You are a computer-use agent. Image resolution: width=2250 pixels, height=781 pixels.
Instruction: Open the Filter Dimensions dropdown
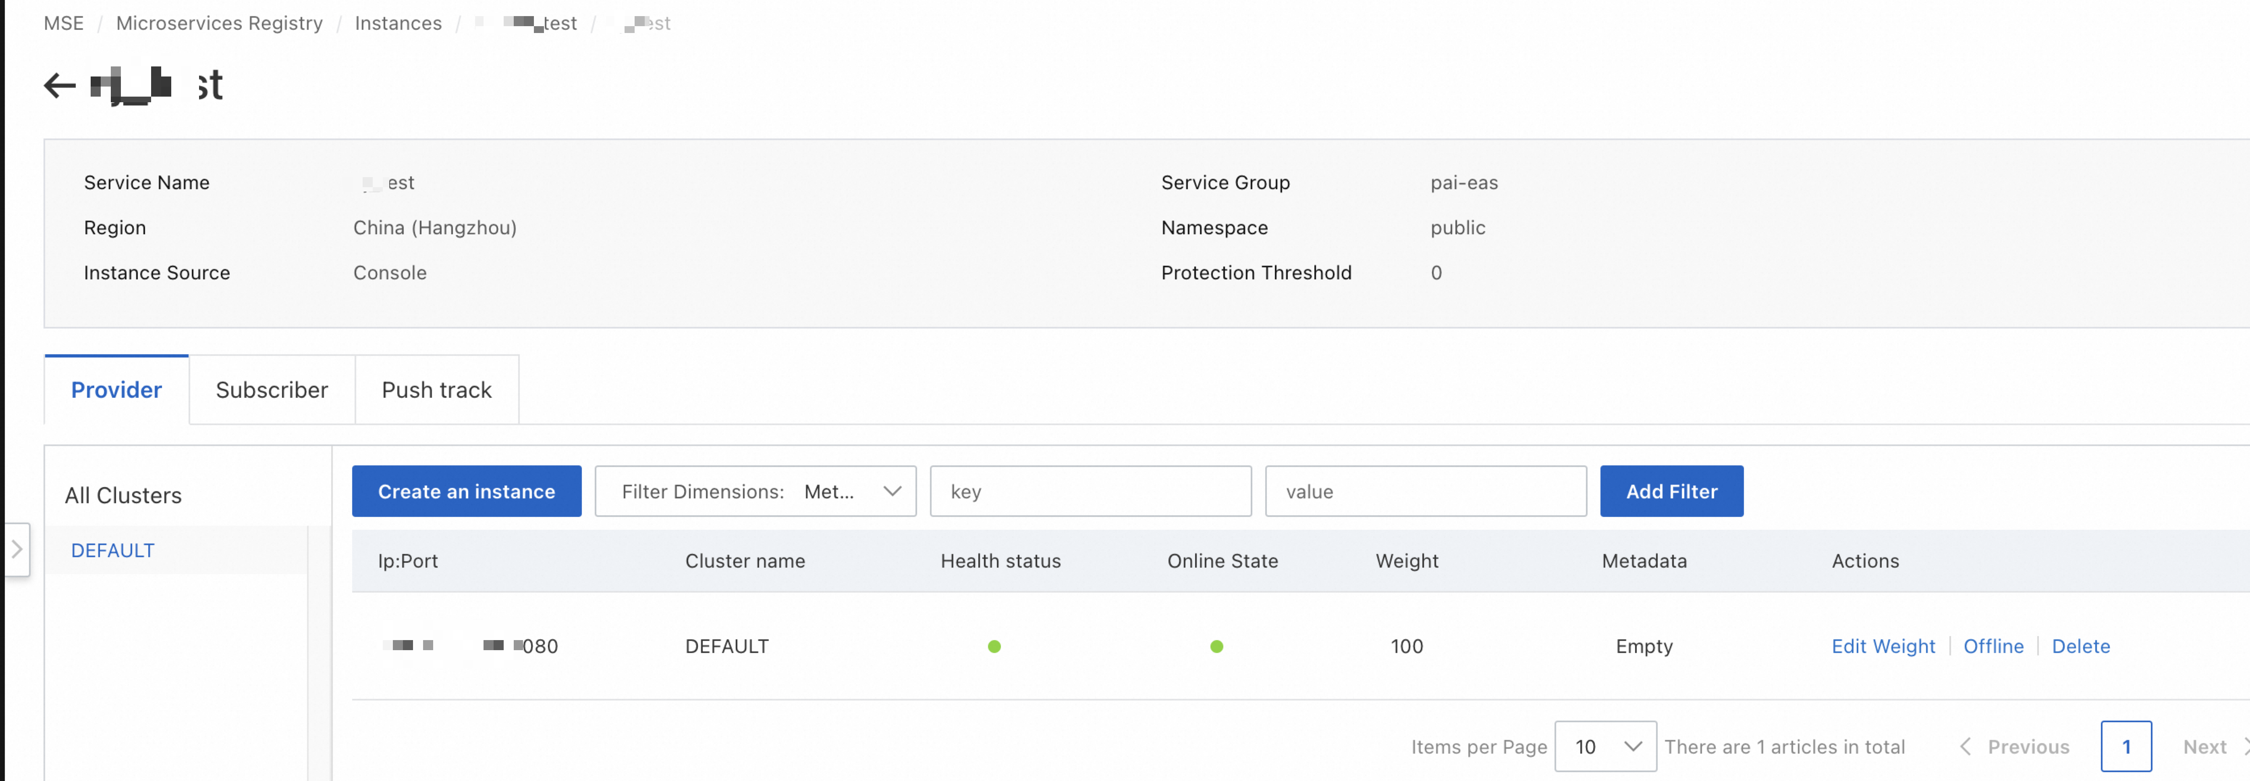click(755, 491)
